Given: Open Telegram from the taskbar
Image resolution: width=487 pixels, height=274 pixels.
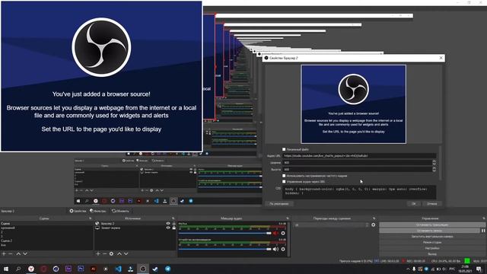Looking at the screenshot, I should point(167,269).
